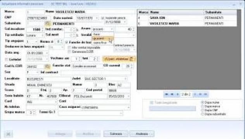The width and height of the screenshot is (245, 139).
Task: Open the Invalid dropdown
Action: coord(134,36)
